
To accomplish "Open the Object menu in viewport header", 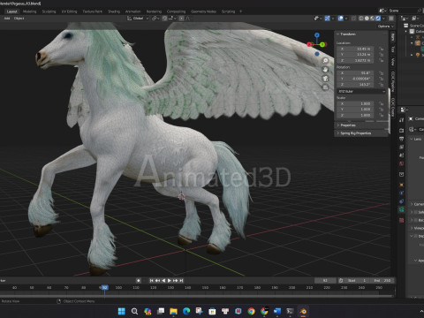I will 19,19.
